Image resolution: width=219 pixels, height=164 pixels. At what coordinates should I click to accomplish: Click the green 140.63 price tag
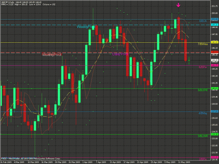click(215, 88)
